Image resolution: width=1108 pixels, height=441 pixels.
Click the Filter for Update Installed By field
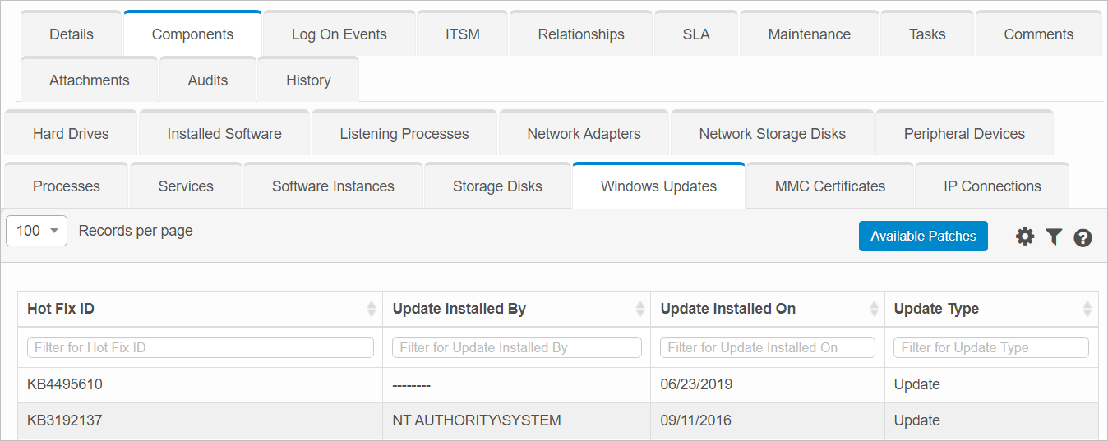pyautogui.click(x=516, y=347)
